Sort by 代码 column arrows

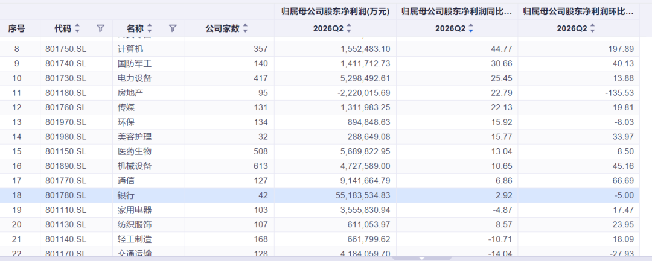[x=77, y=28]
